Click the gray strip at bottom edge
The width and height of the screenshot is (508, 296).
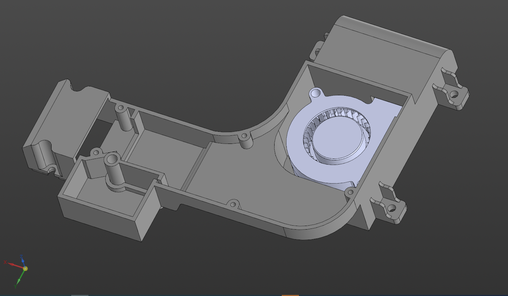79,295
